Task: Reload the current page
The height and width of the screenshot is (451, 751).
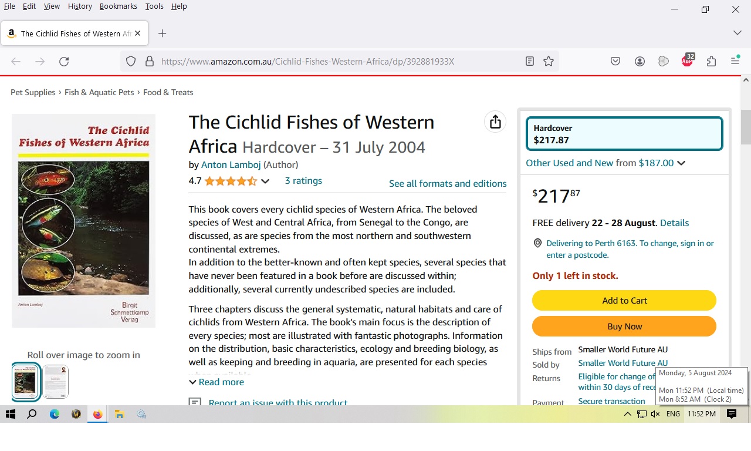Action: pyautogui.click(x=64, y=62)
